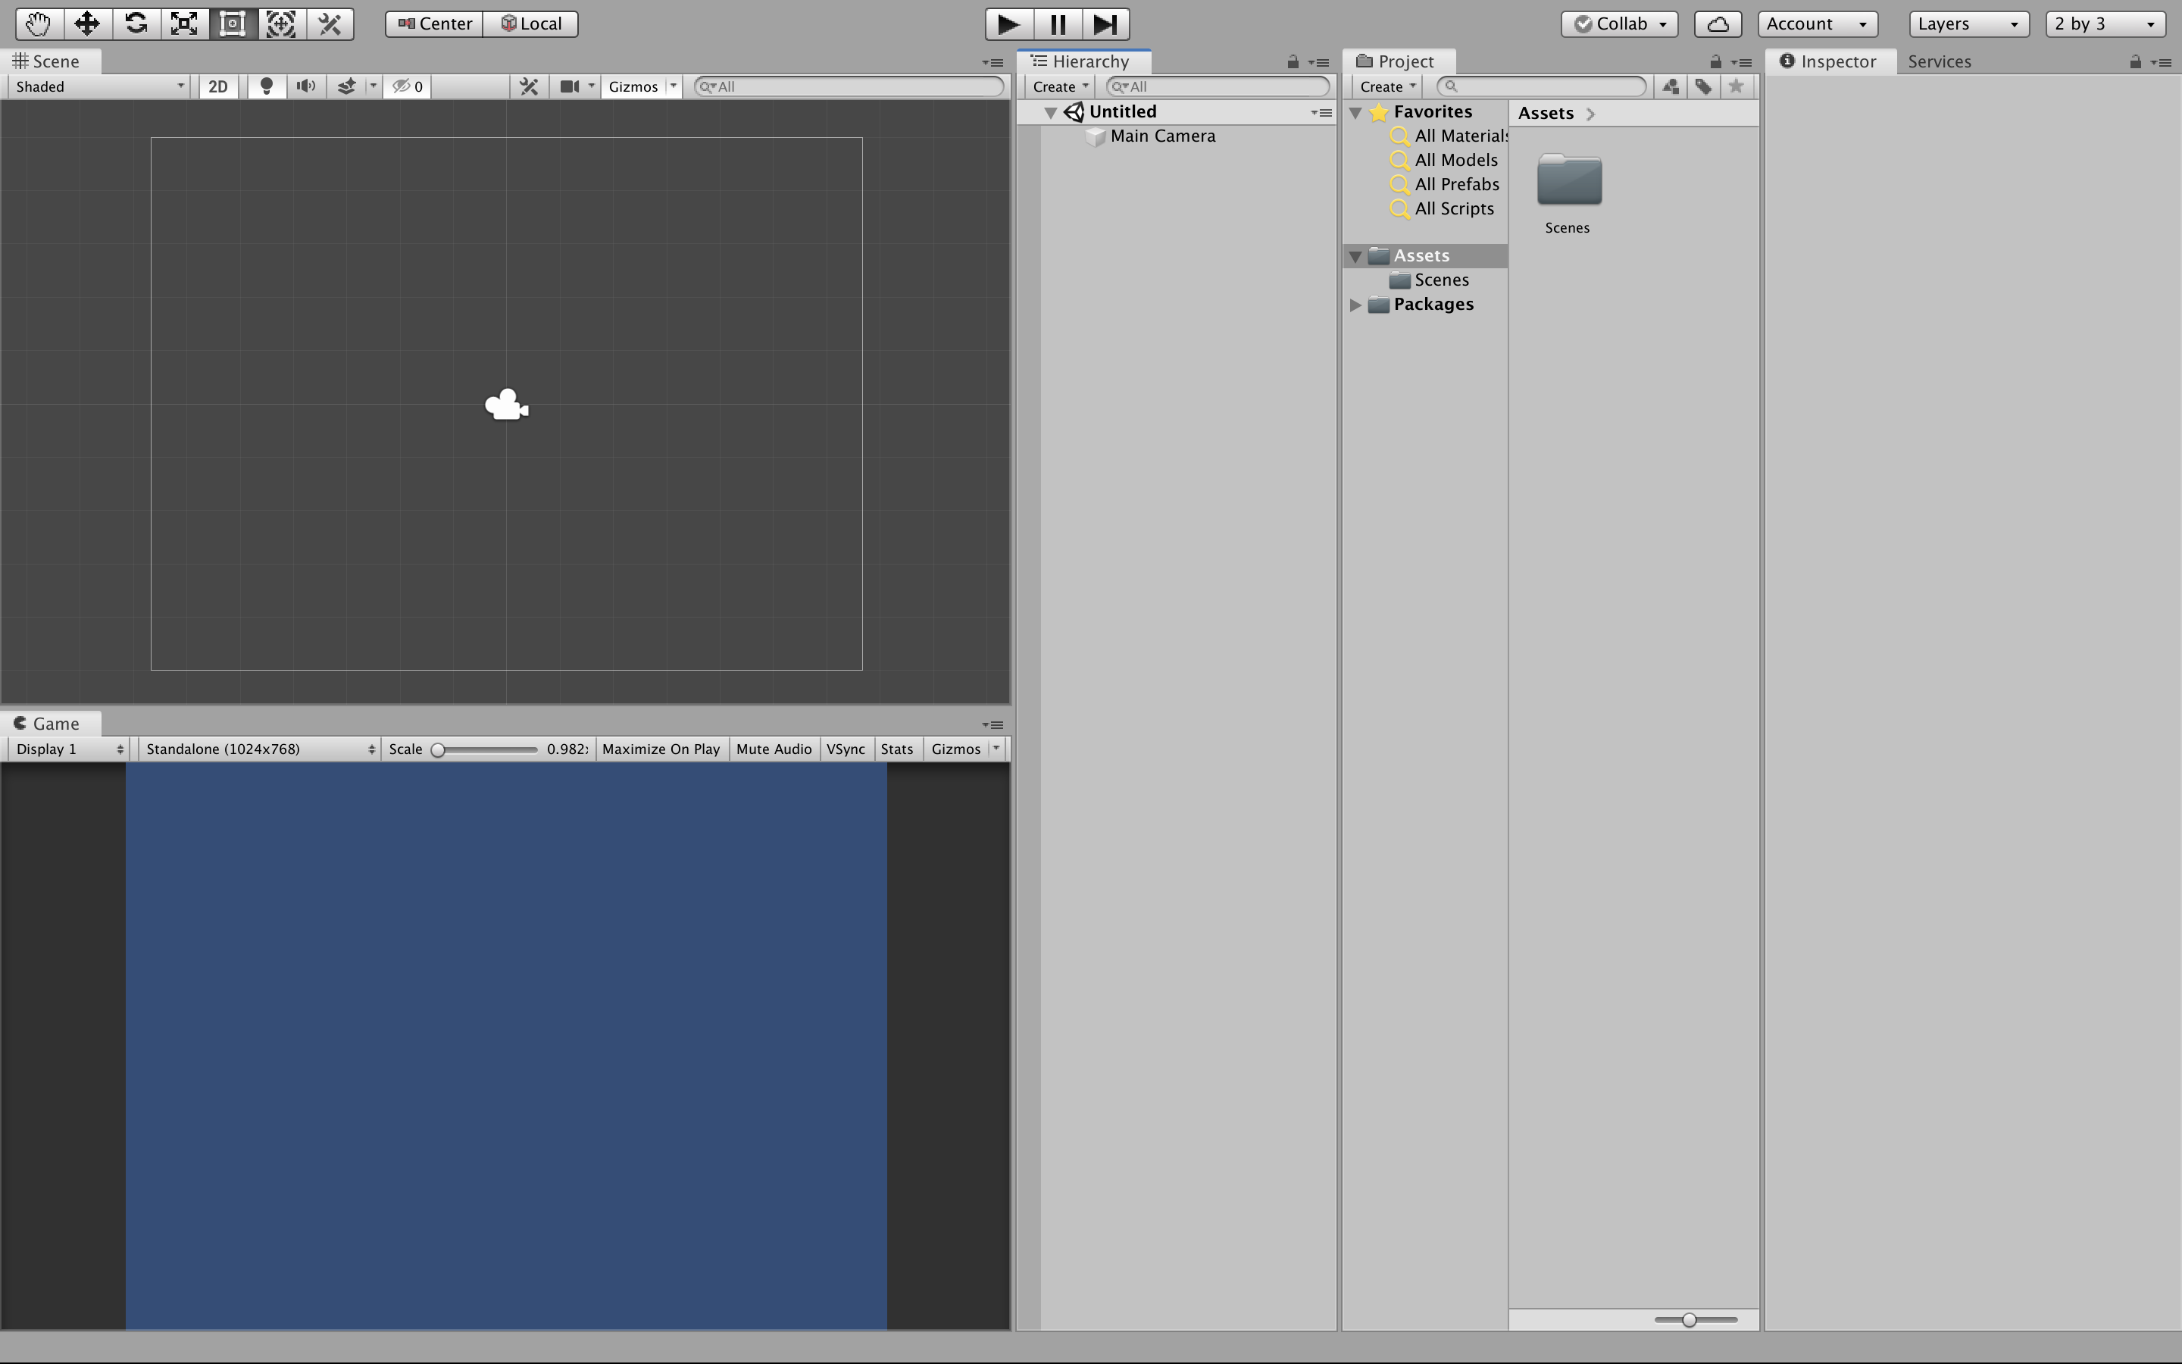The image size is (2182, 1364).
Task: Click Search by Label tag icon
Action: (x=1703, y=86)
